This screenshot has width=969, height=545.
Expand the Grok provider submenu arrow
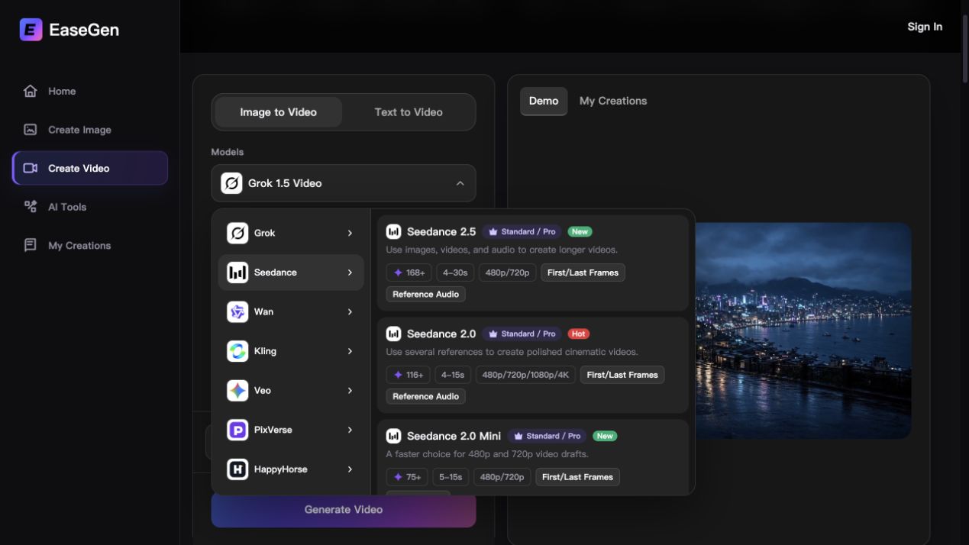350,233
